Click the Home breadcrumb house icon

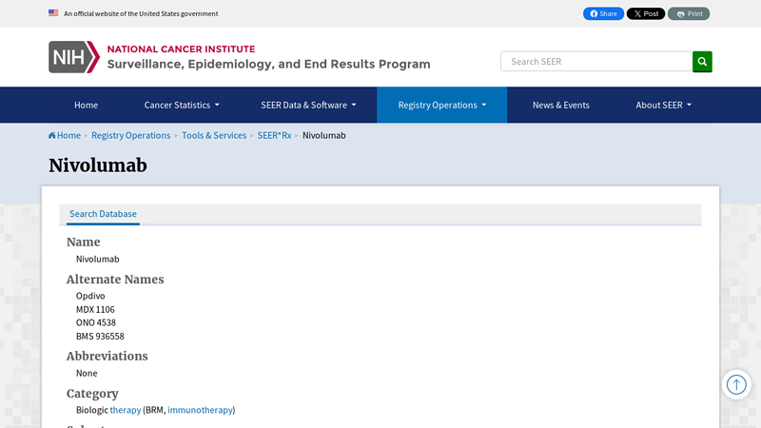click(x=52, y=135)
